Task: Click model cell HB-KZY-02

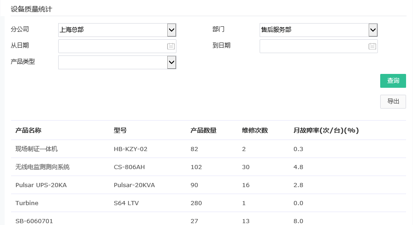Action: coord(130,149)
